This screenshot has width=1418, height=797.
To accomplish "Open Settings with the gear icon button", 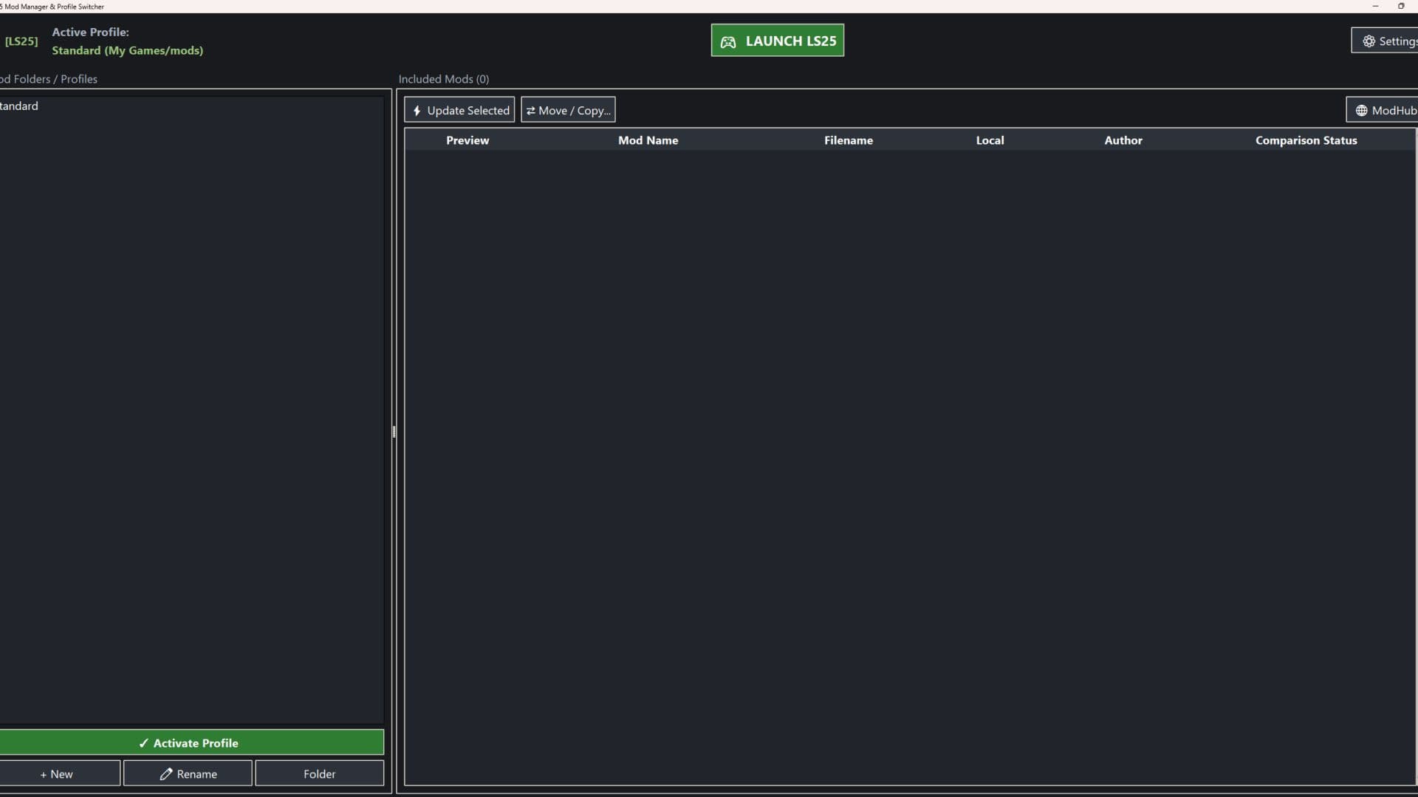I will click(1386, 41).
